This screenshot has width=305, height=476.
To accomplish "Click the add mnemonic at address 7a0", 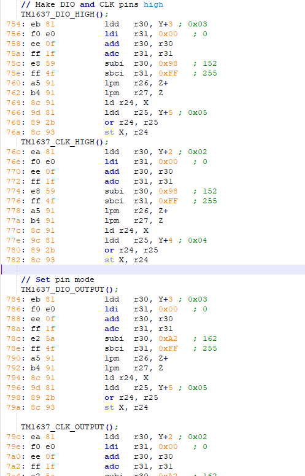I will [x=112, y=456].
